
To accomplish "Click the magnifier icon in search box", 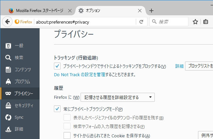I will 154,22.
